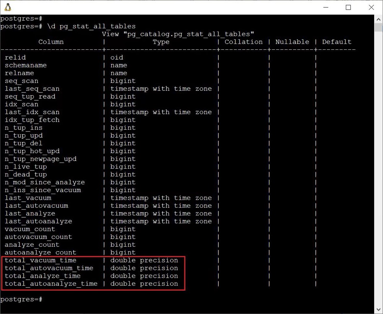383x314 pixels.
Task: Click the Nullable table header
Action: [x=292, y=42]
